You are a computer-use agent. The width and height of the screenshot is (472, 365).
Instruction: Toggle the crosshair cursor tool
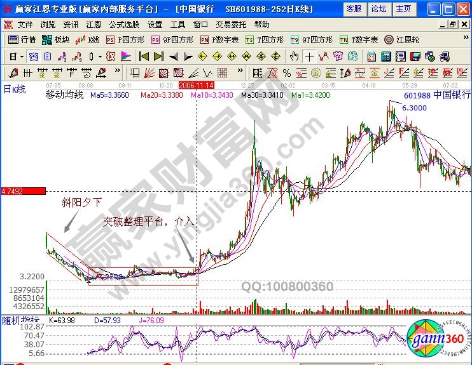pos(309,56)
